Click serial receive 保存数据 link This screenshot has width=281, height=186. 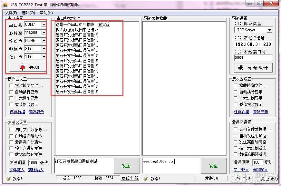point(17,112)
